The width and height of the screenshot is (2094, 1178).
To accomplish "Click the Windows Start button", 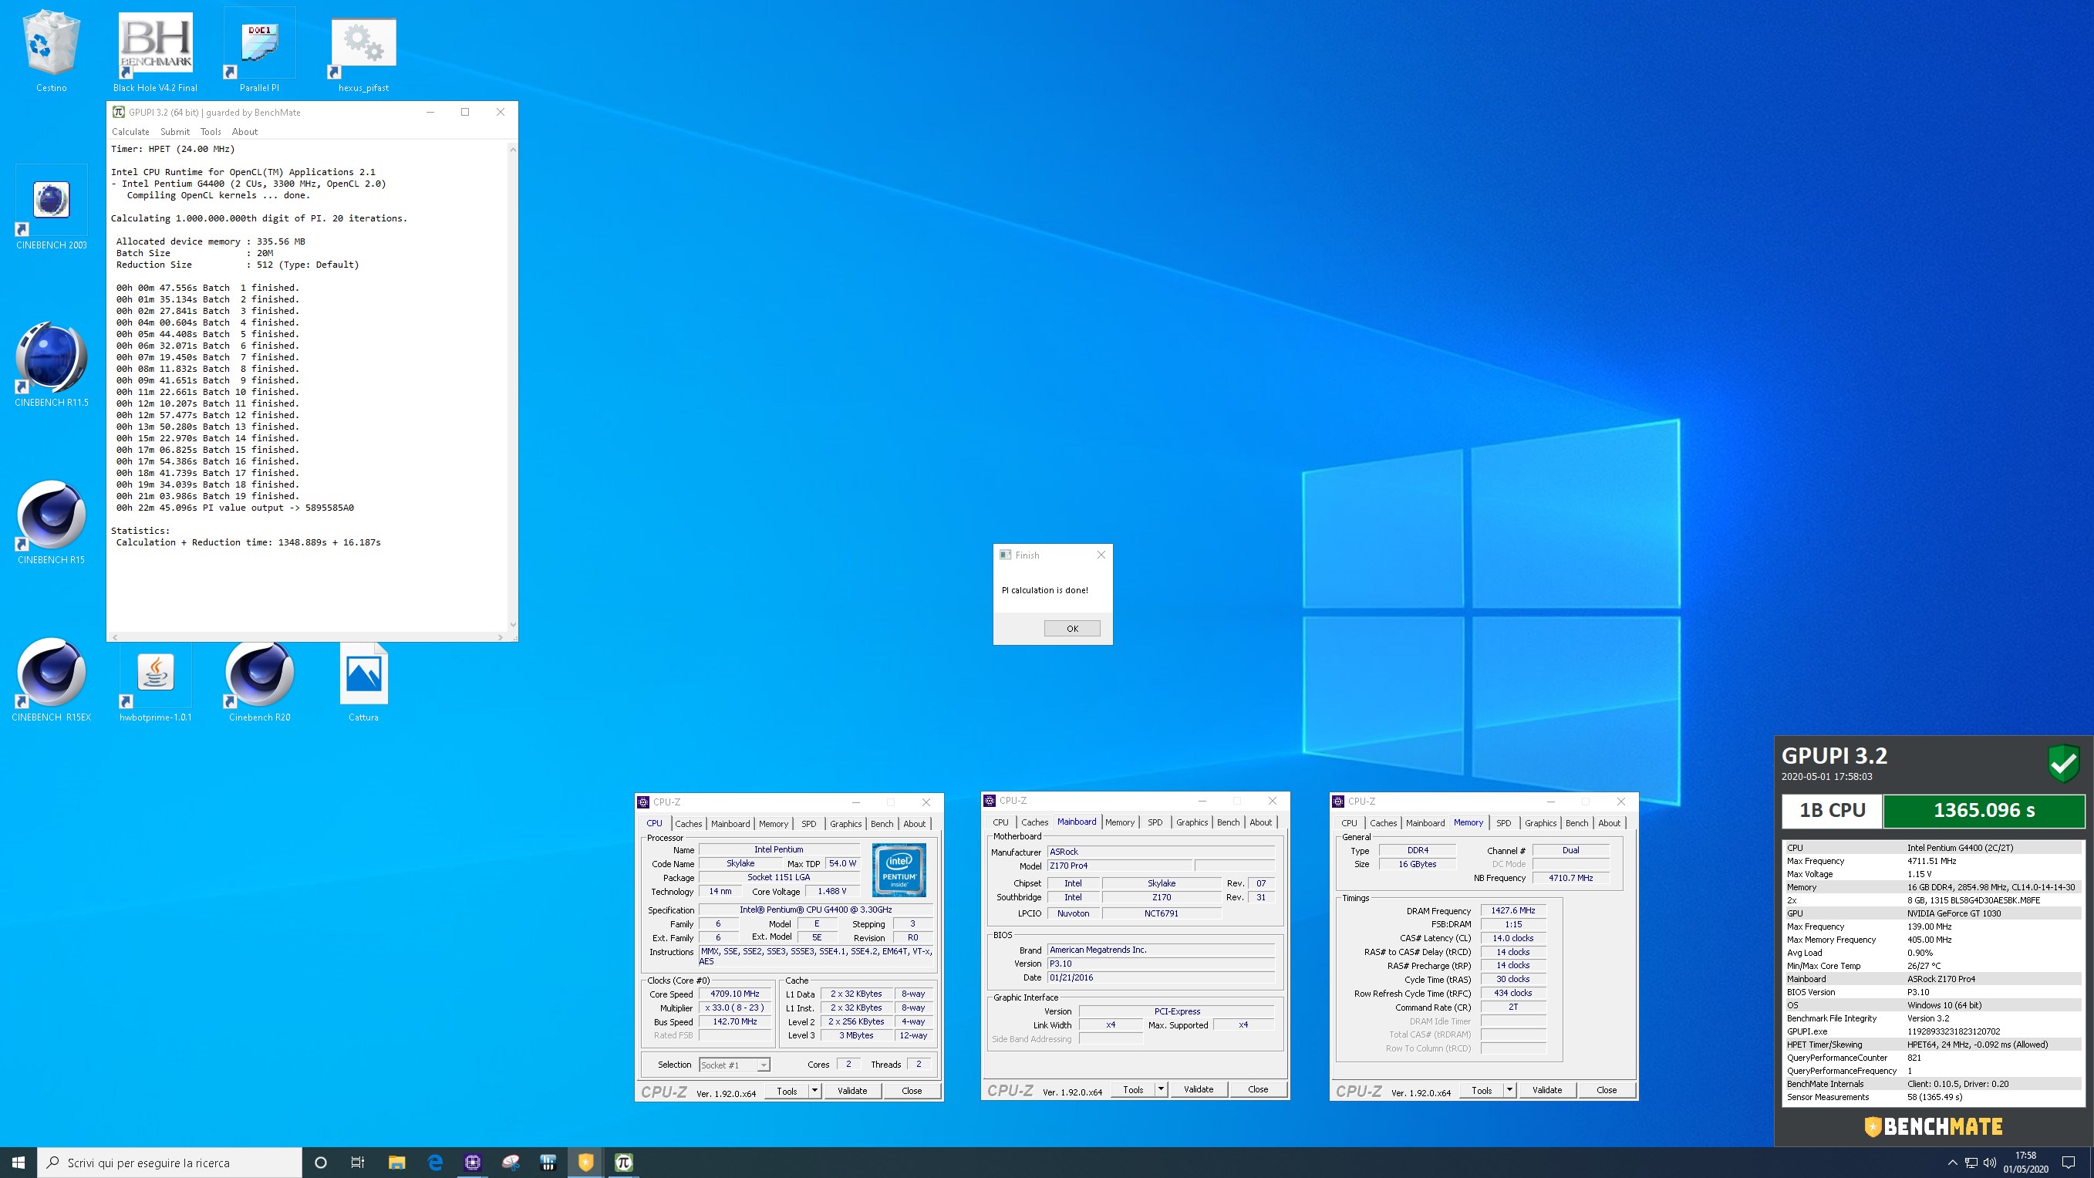I will (x=19, y=1163).
